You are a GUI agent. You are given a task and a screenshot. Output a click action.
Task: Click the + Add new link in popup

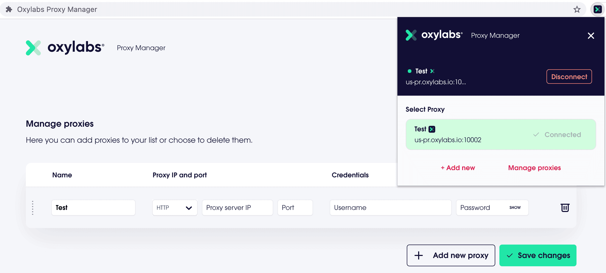click(x=458, y=168)
